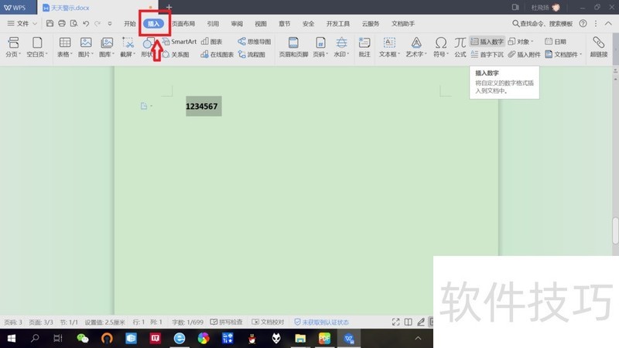Insert a table (表格)
619x348 pixels.
(x=65, y=47)
